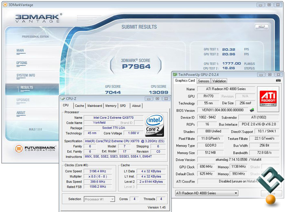Image resolution: width=285 pixels, height=212 pixels.
Task: Click the Shaders value 800 Unified
Action: (213, 131)
